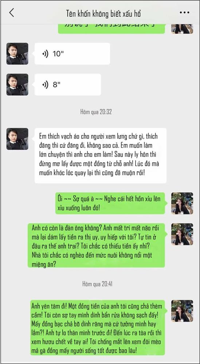The image size is (200, 364).
Task: Tap the man's avatar beside the 10" voice message
Action: coord(17,54)
